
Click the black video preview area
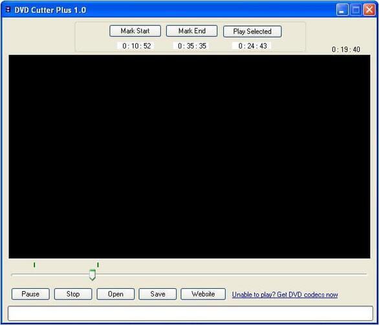(189, 157)
